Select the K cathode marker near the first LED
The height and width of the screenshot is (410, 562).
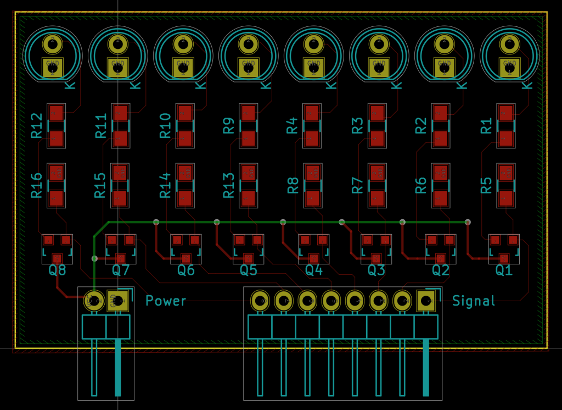[69, 86]
